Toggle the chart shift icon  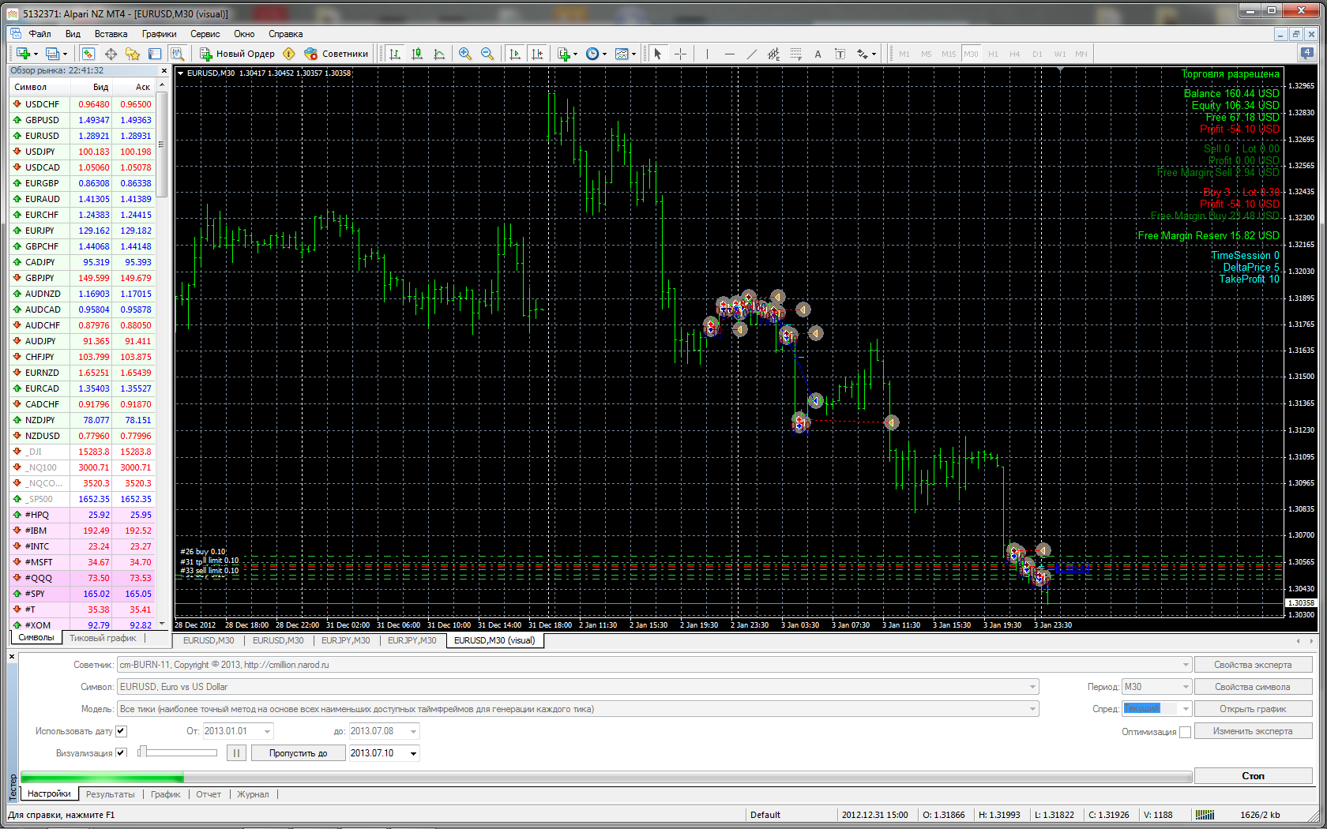coord(537,54)
